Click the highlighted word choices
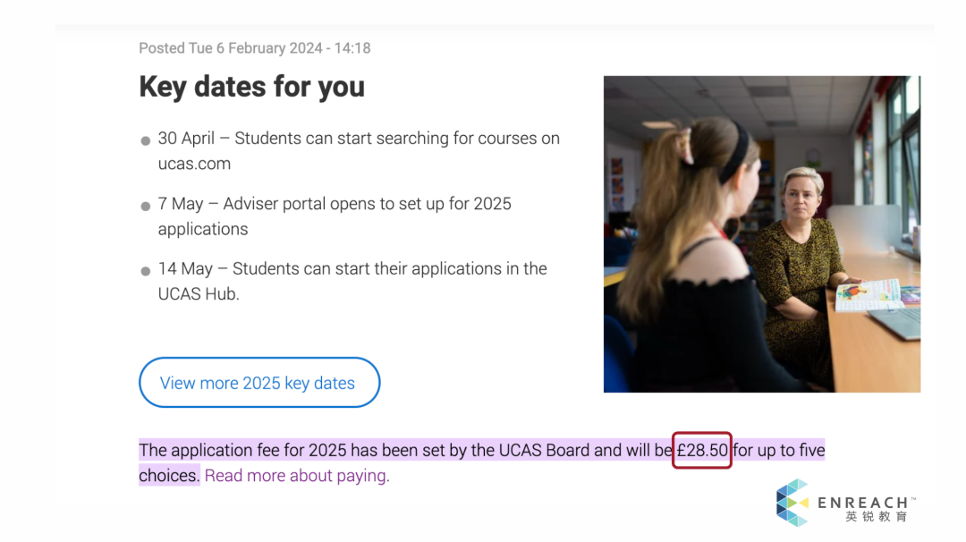Viewport: 966px width, 542px height. [168, 475]
